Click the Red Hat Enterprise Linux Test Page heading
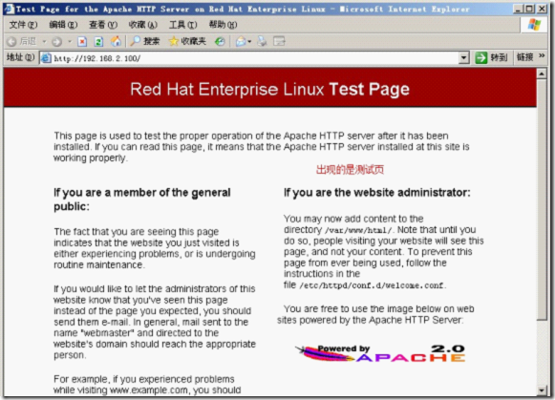The height and width of the screenshot is (400, 555). pos(269,89)
